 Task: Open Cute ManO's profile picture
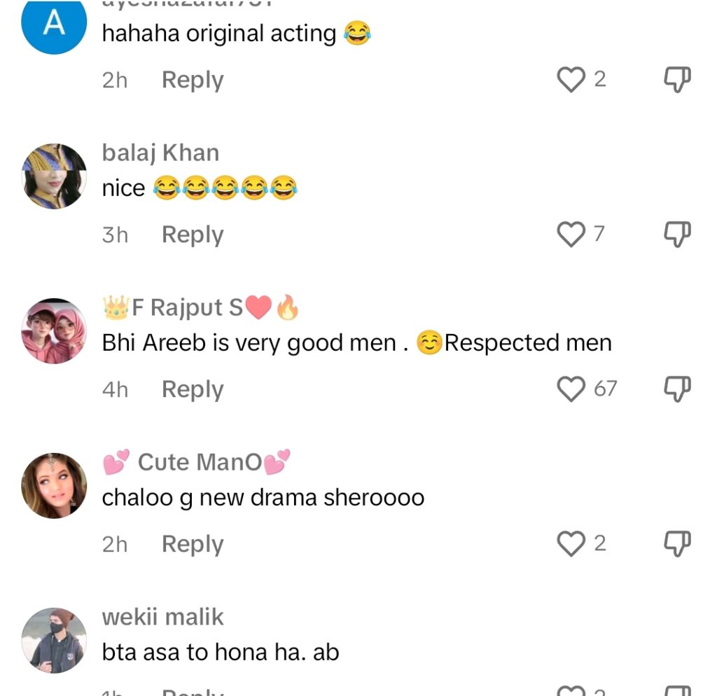pyautogui.click(x=54, y=485)
